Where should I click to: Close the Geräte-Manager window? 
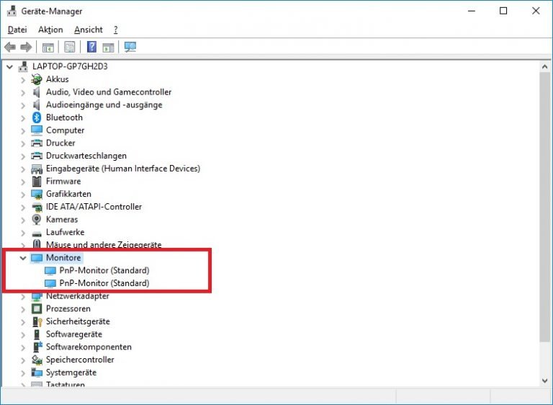pyautogui.click(x=536, y=11)
